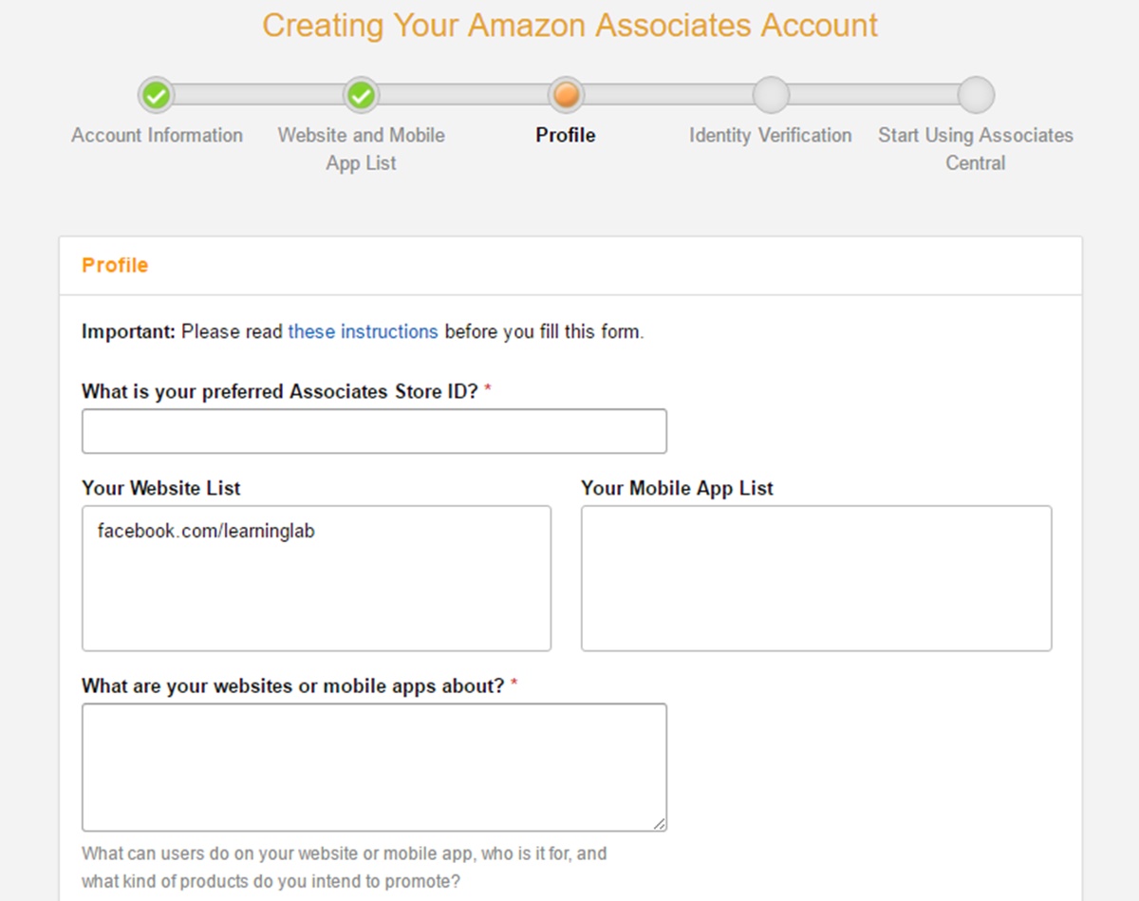Focus the websites or mobile apps about textarea
Screen dimensions: 1139x901
374,767
